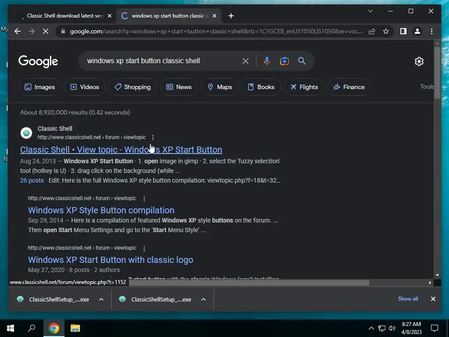Open Chrome side panel icon
Image resolution: width=449 pixels, height=337 pixels.
[403, 31]
